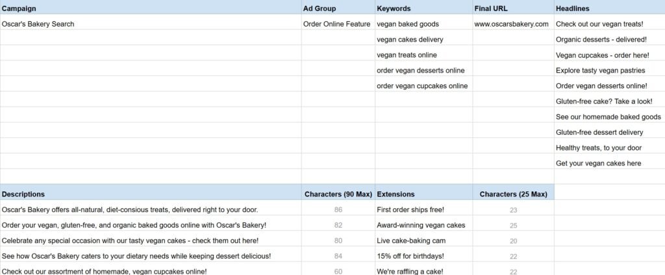Viewport: 665px width, 275px height.
Task: Select the Campaign header cell
Action: pos(151,8)
